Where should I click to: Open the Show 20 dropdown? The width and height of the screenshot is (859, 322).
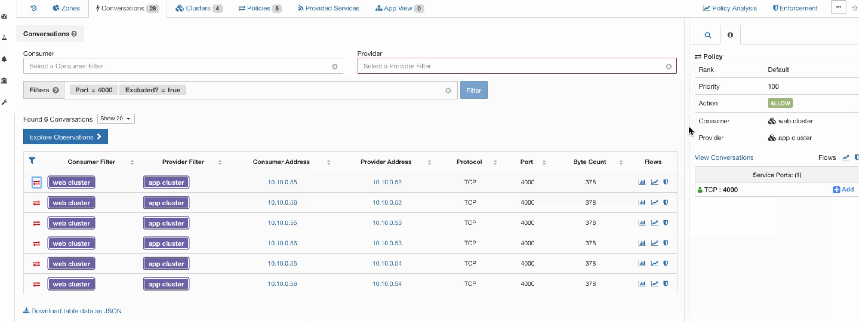(116, 119)
